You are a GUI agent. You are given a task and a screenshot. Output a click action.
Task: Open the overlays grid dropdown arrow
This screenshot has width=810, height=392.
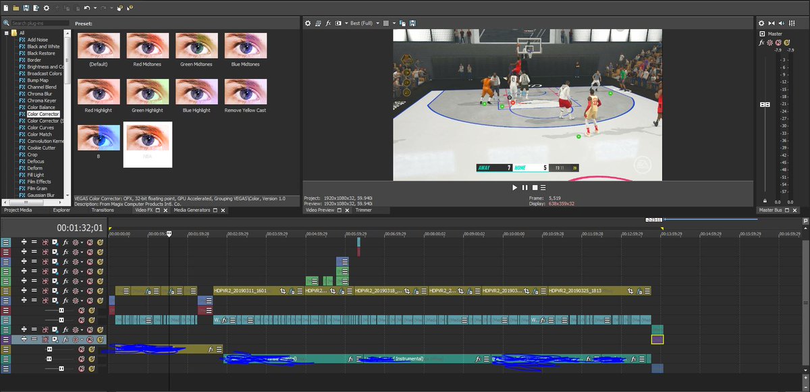click(x=394, y=24)
